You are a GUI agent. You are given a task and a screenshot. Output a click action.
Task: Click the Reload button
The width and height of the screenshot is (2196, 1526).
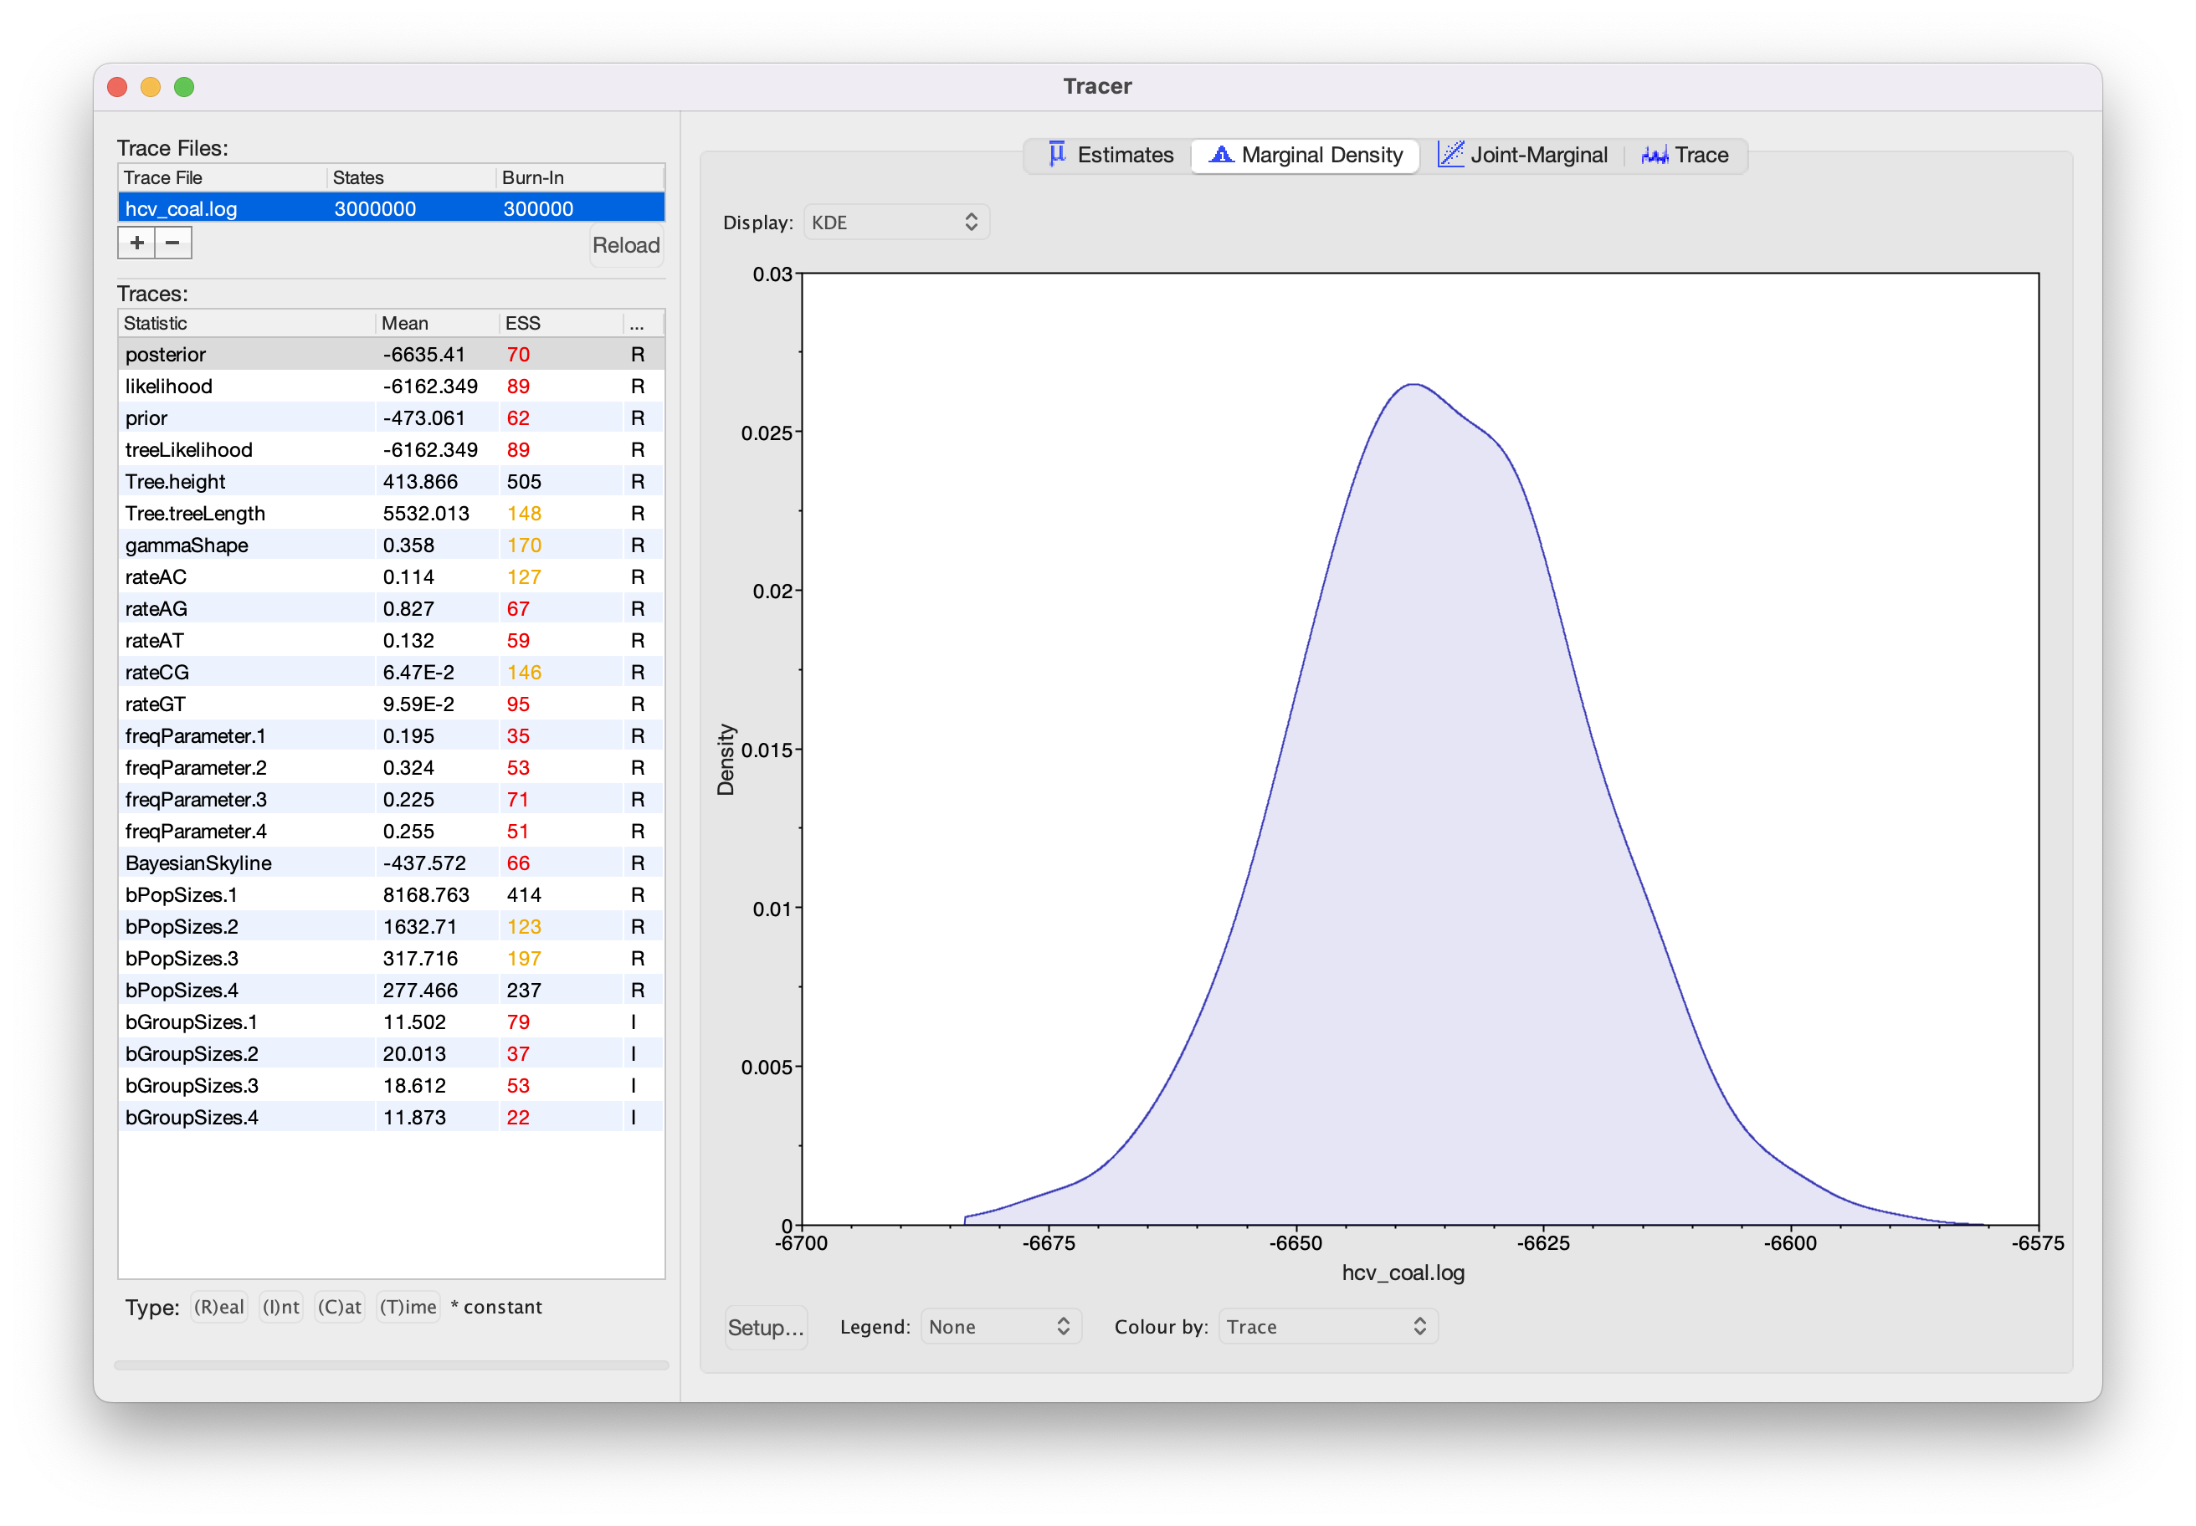pos(625,246)
